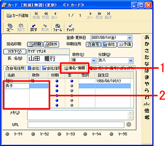The width and height of the screenshot is (165, 146).
Task: Select the た index tab
Action: click(x=147, y=57)
